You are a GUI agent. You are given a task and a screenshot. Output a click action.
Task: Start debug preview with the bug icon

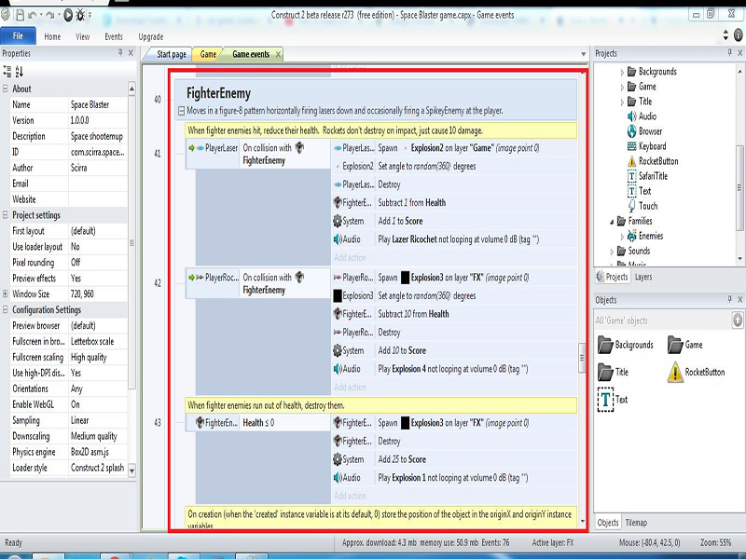pos(80,15)
